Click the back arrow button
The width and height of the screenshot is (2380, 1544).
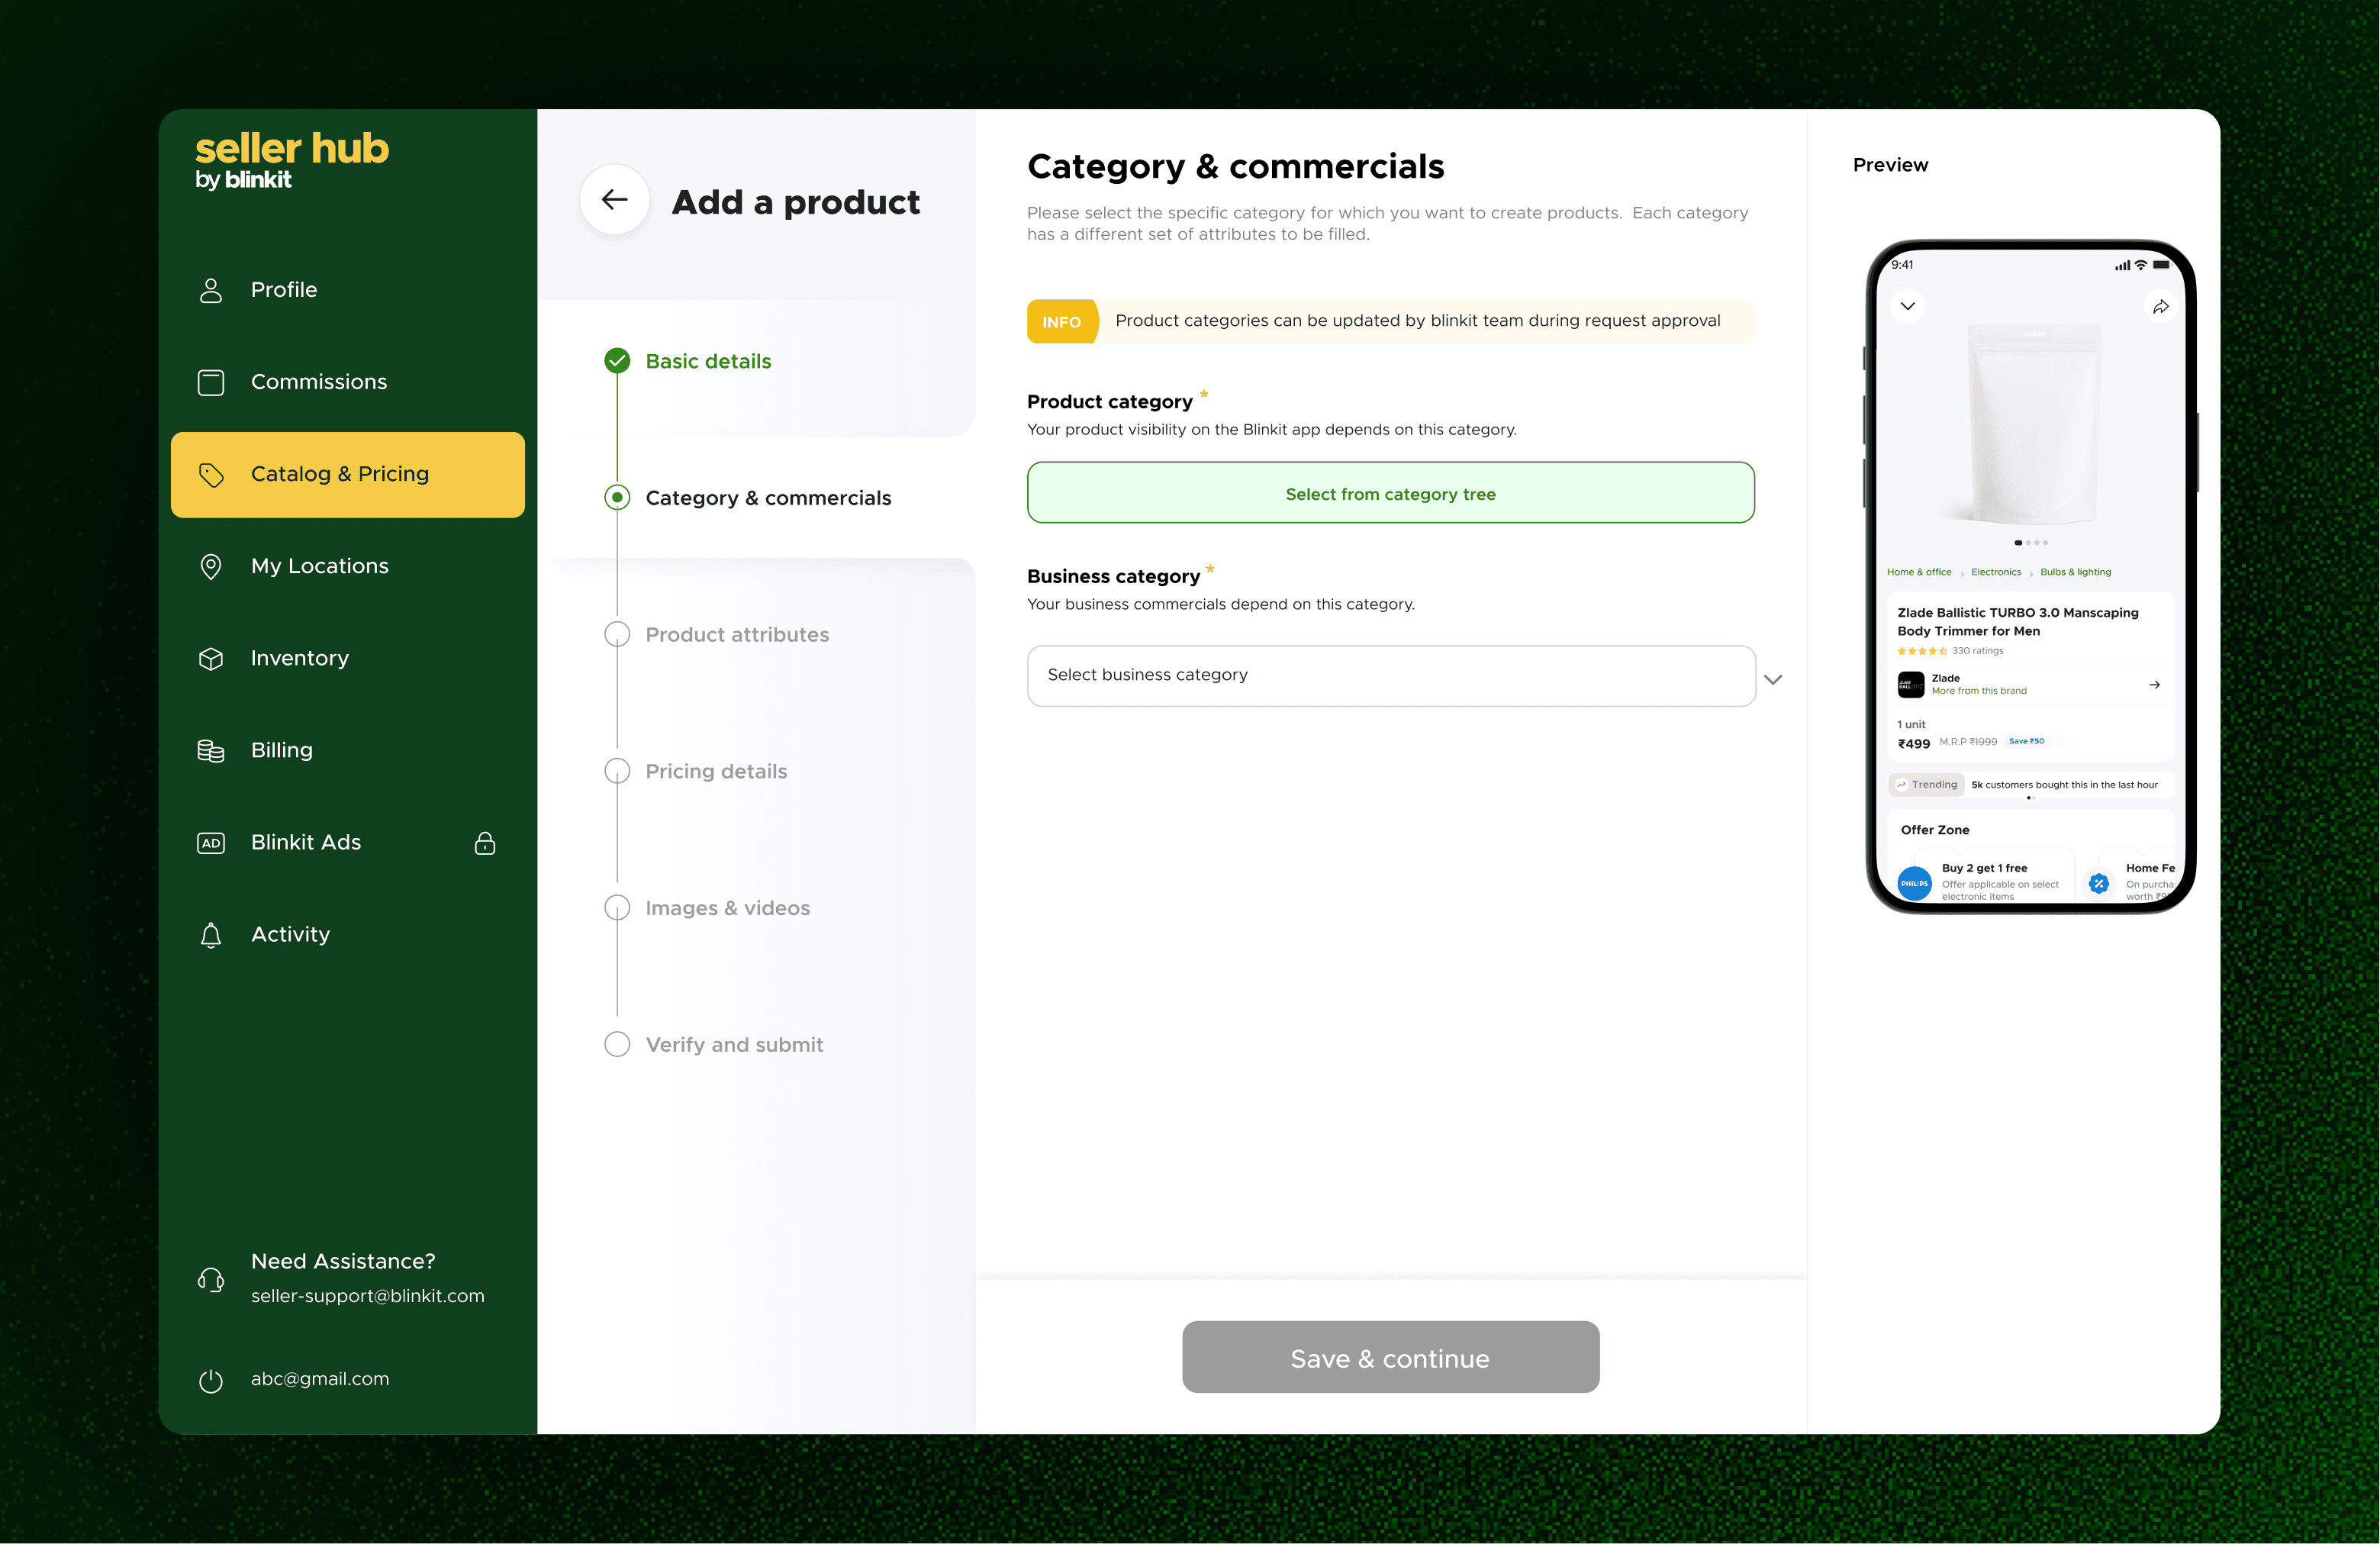coord(614,200)
